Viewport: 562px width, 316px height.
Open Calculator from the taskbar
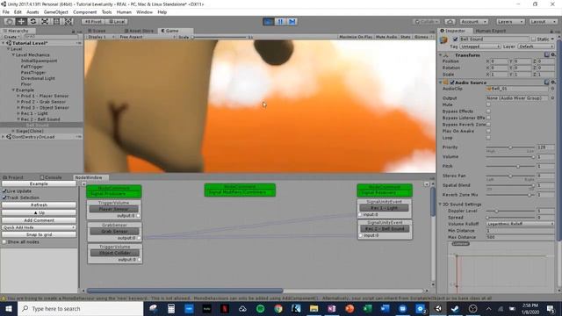tap(171, 308)
